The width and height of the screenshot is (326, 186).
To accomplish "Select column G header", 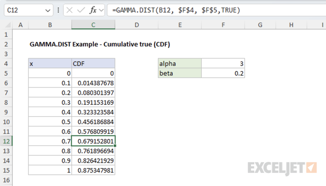I will tap(260, 25).
